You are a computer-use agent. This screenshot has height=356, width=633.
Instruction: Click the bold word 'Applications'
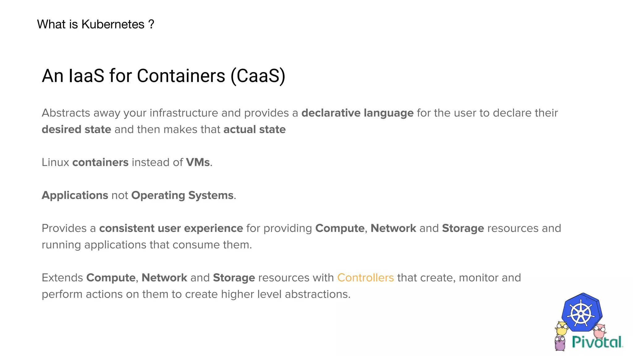pos(75,195)
